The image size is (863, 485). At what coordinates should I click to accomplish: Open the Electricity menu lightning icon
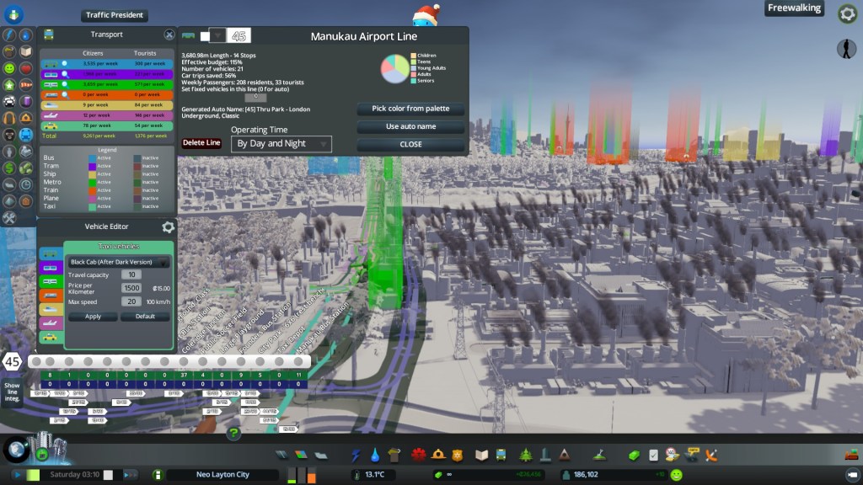[x=355, y=455]
